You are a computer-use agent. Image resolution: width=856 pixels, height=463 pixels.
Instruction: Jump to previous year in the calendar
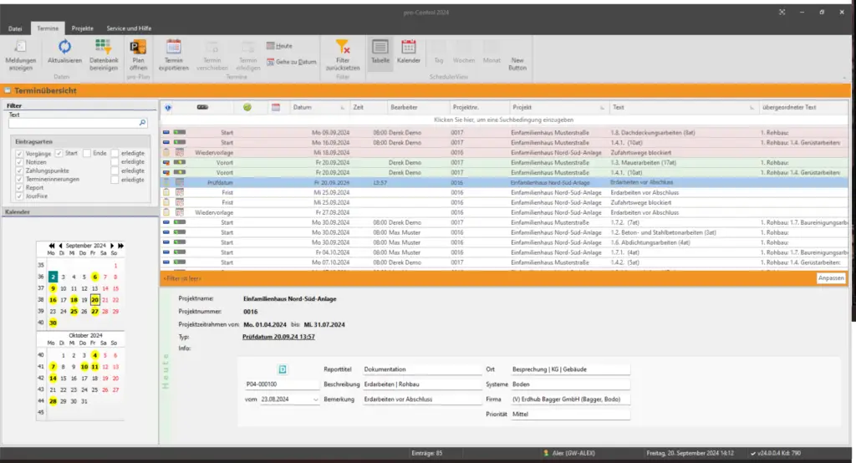coord(51,246)
